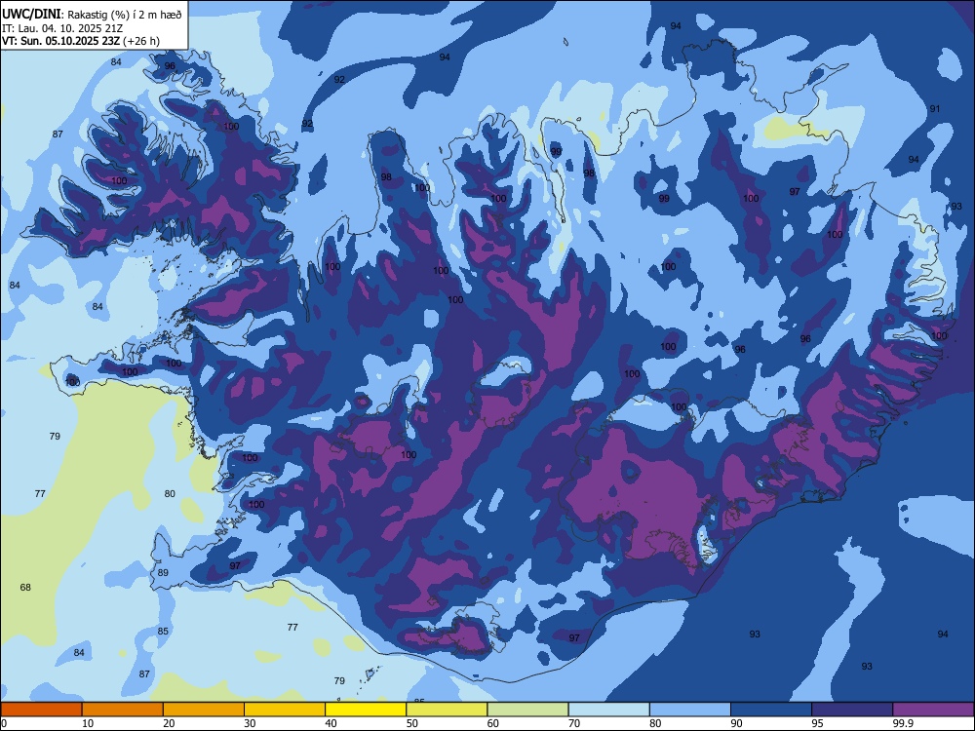The image size is (975, 731).
Task: Select the purple above-99.9 legend swatch
Action: coord(933,710)
